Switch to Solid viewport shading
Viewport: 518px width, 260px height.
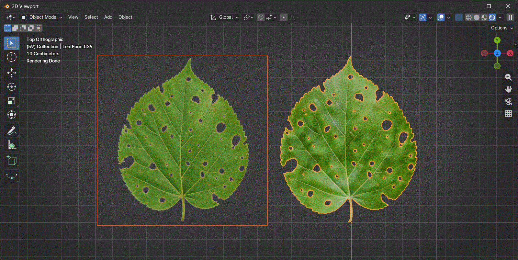(x=477, y=17)
